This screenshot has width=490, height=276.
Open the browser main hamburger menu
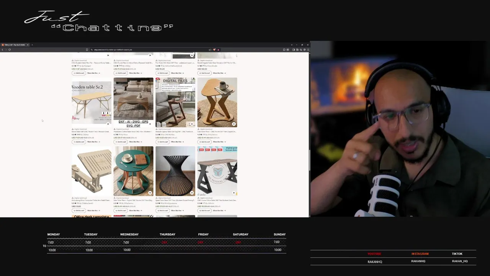tap(308, 49)
